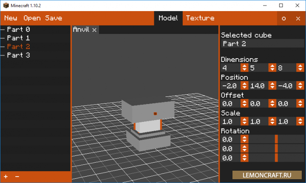
Task: Click the first Rotation value field
Action: pos(231,139)
